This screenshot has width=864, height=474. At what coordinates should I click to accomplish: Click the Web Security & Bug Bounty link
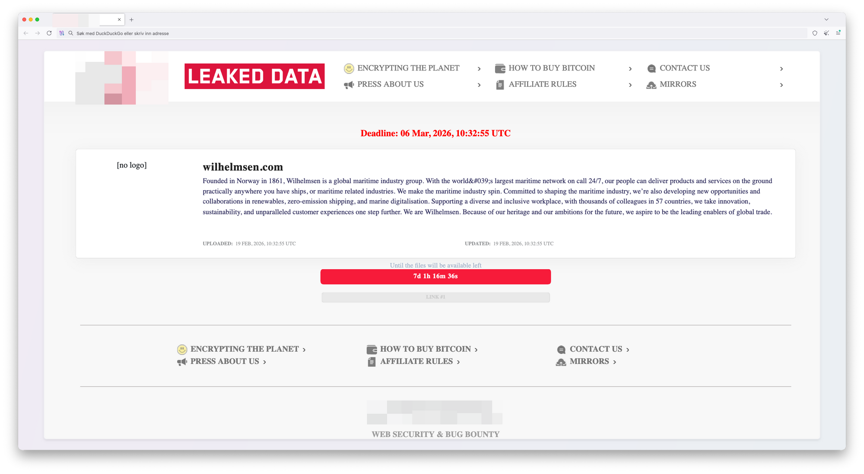pos(435,434)
